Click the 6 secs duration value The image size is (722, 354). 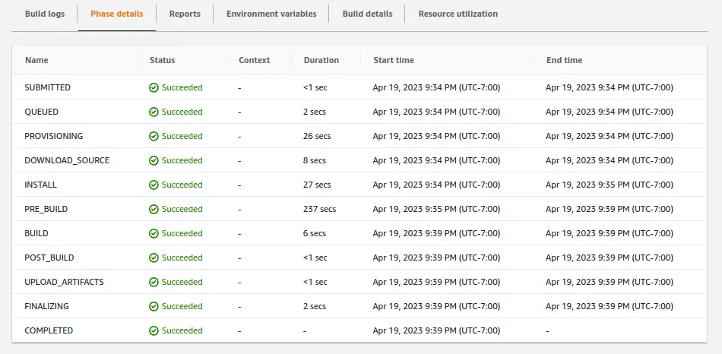315,233
